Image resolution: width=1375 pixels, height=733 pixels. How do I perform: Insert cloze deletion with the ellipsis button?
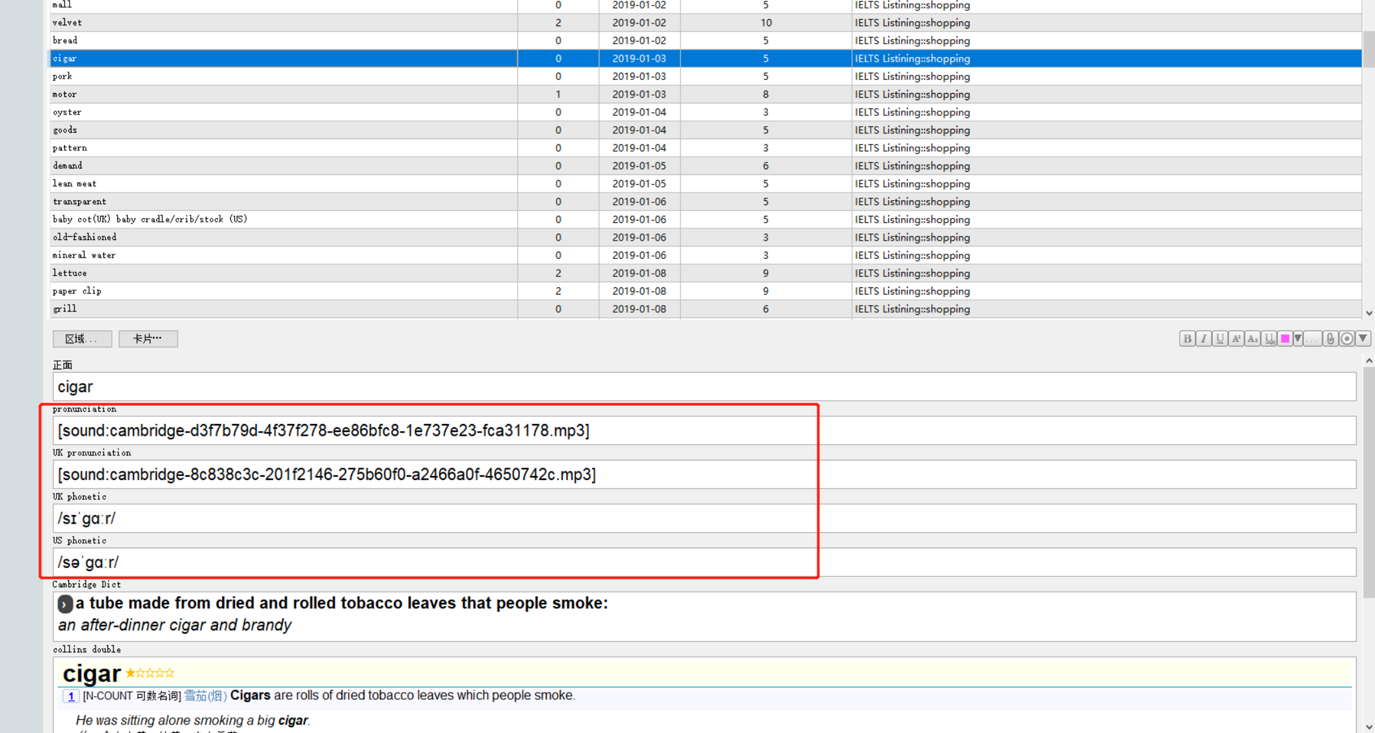tap(1313, 338)
